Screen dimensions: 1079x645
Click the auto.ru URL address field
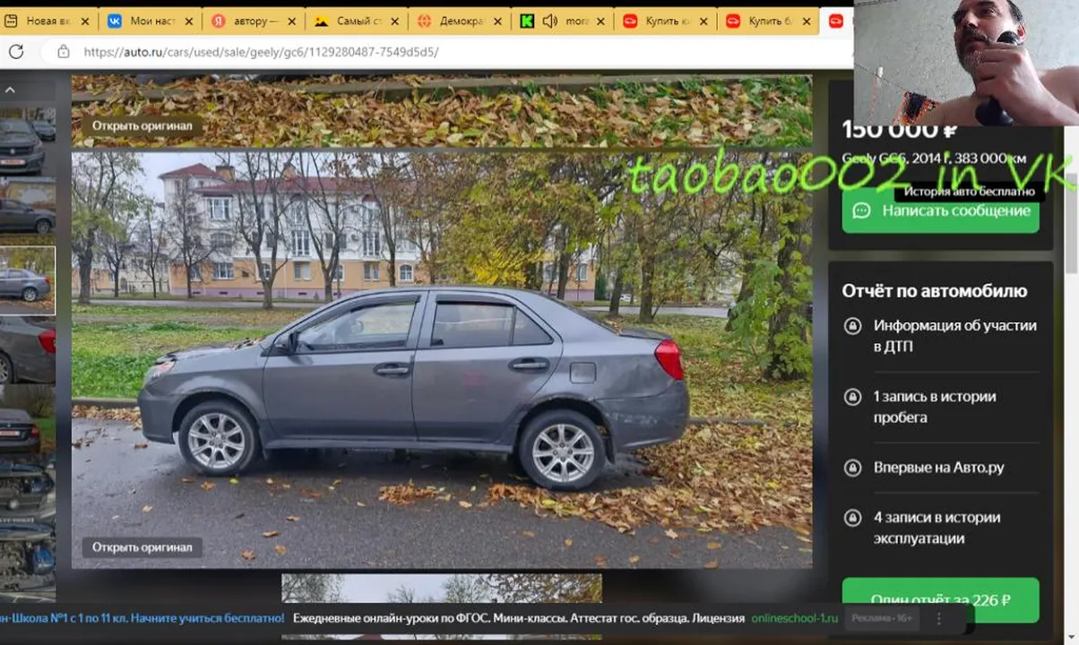click(261, 52)
